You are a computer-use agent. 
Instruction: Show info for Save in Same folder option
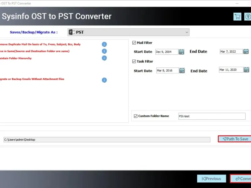(x=104, y=51)
